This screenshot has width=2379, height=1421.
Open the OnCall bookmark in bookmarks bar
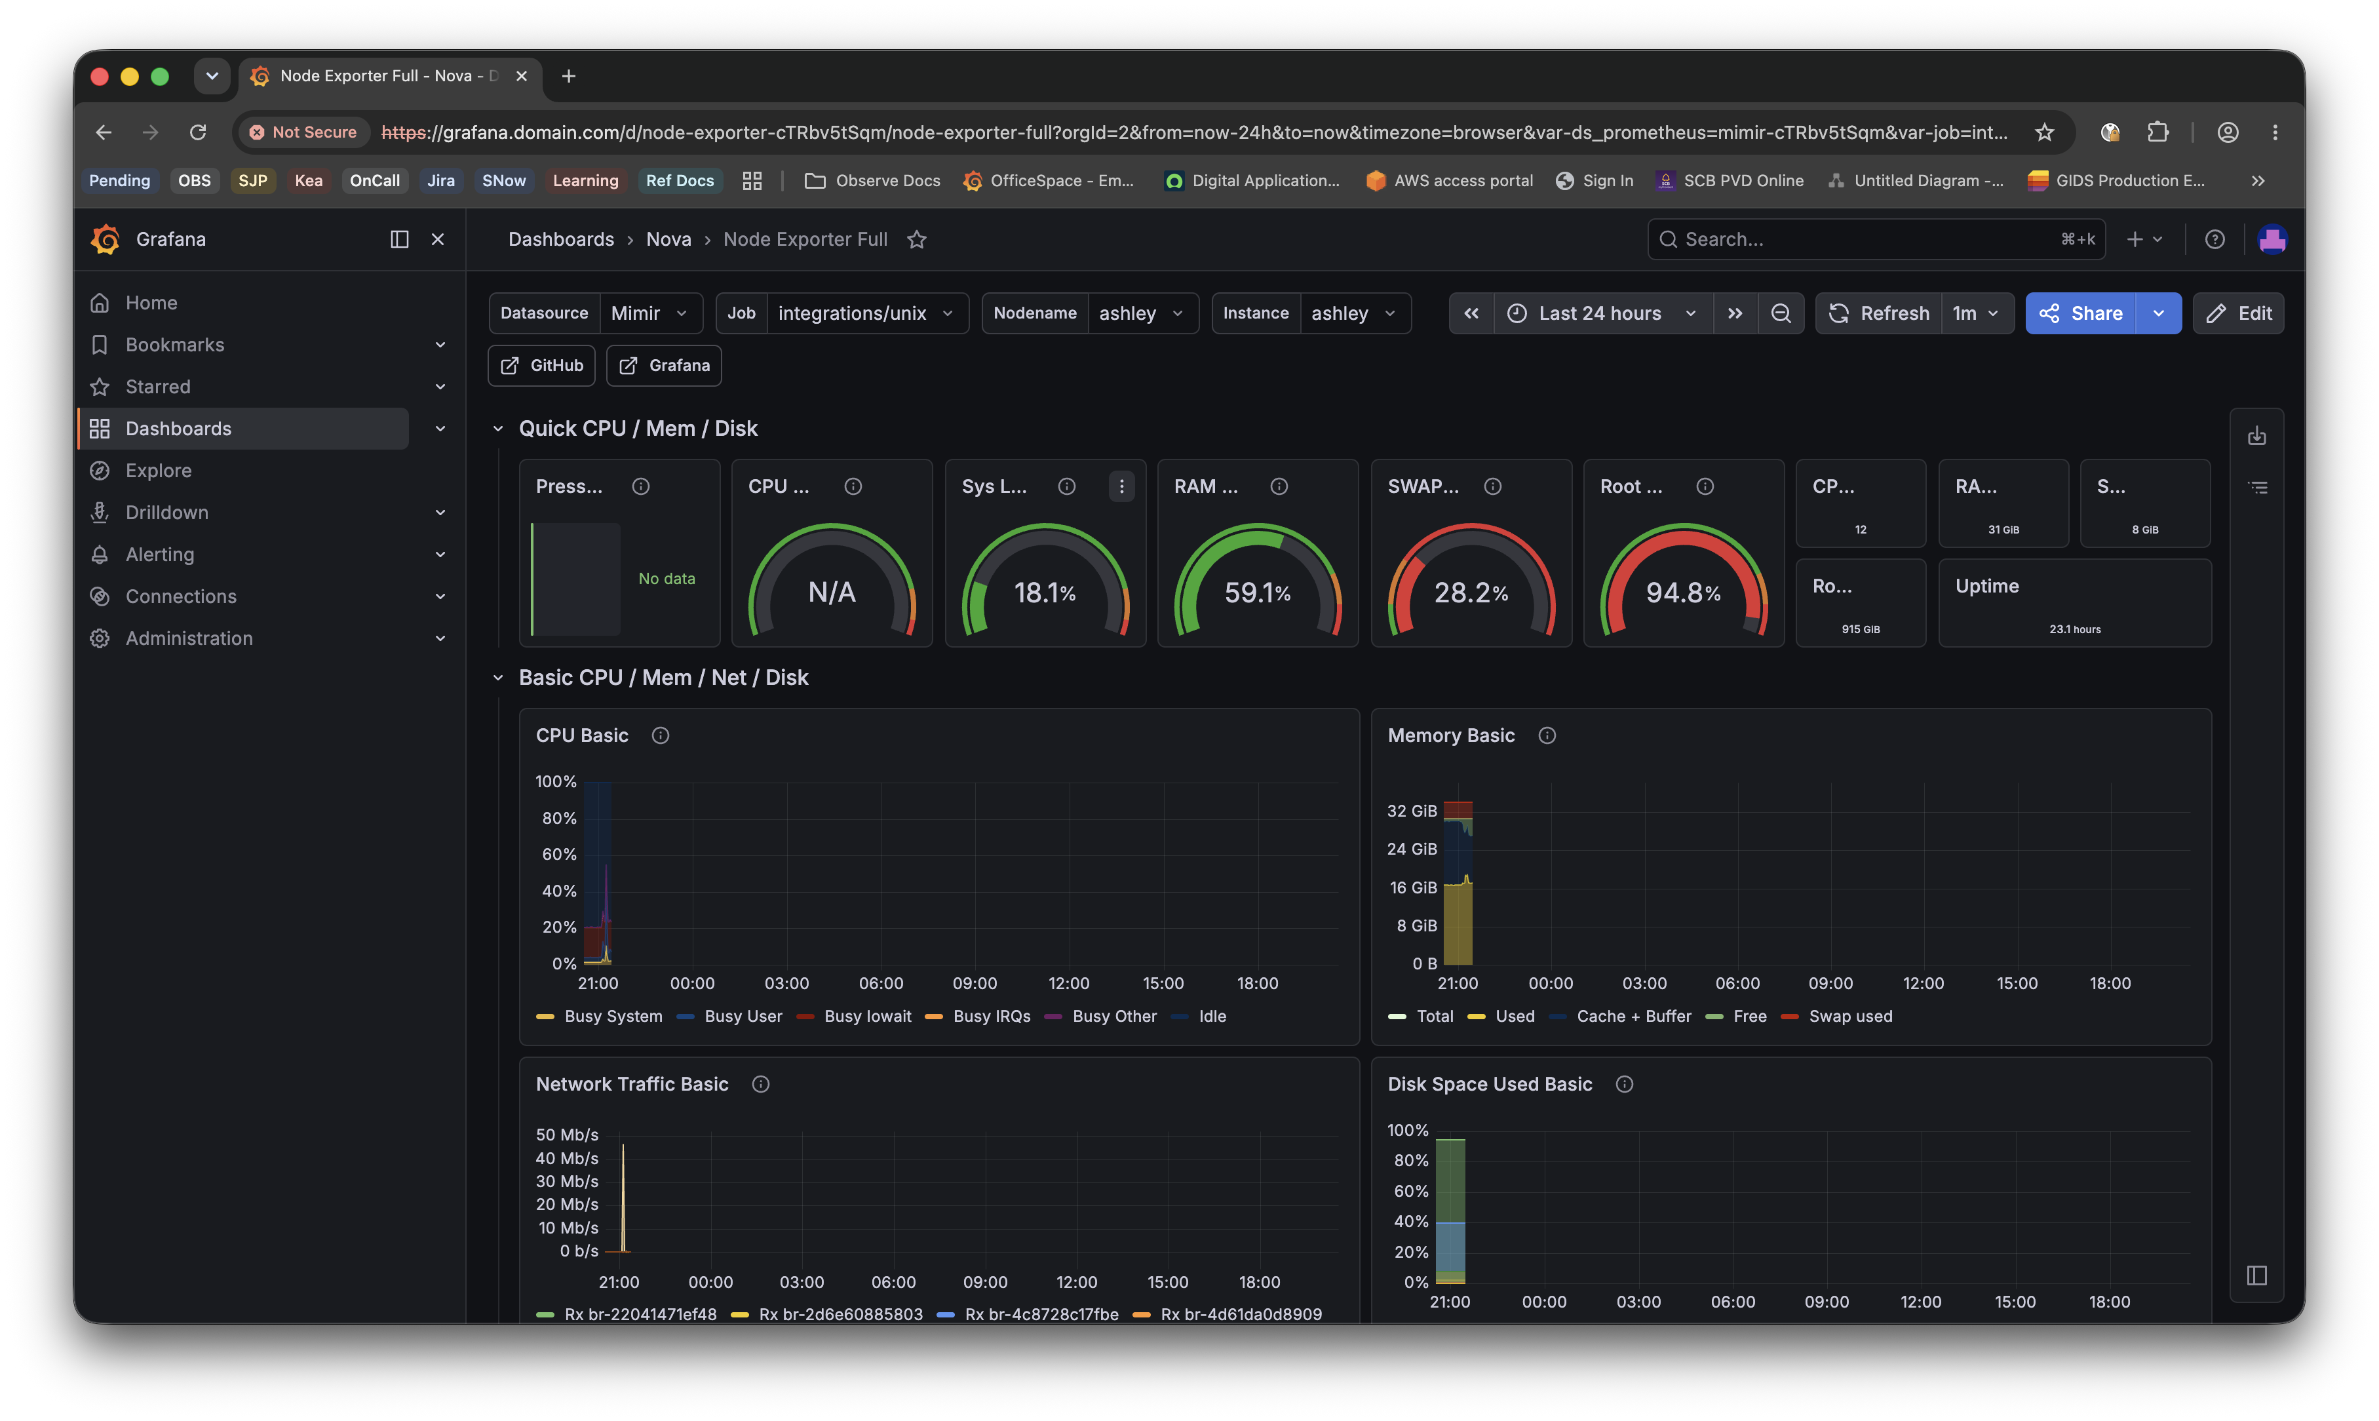point(374,181)
